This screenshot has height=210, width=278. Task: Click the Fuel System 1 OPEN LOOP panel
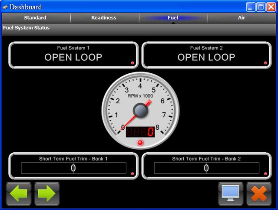click(73, 56)
